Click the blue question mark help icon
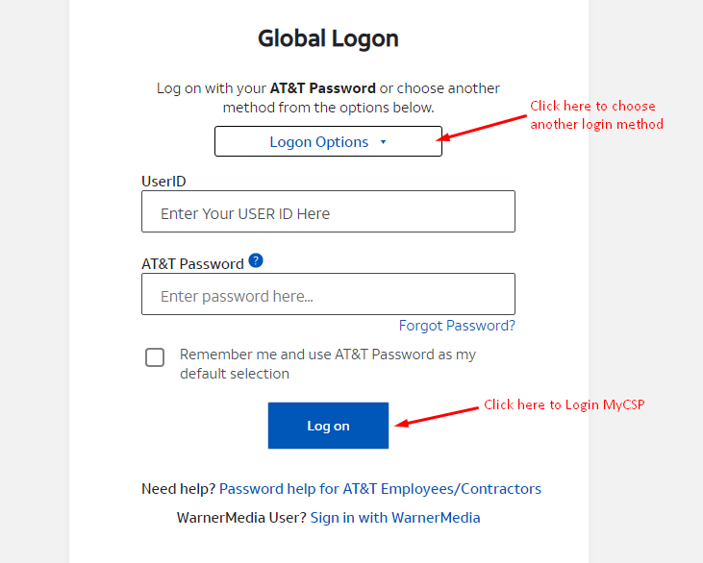 coord(256,260)
